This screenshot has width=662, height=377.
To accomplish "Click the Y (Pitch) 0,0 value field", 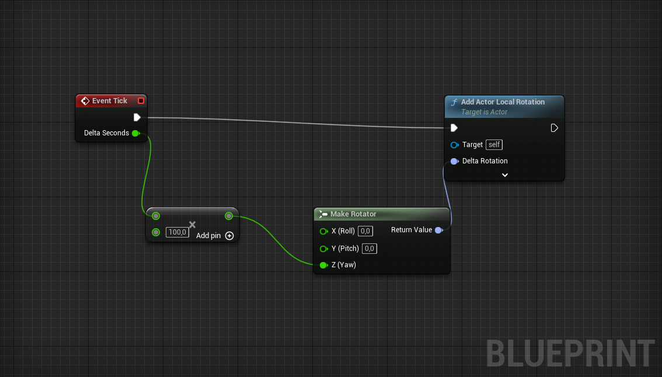I will coord(370,249).
